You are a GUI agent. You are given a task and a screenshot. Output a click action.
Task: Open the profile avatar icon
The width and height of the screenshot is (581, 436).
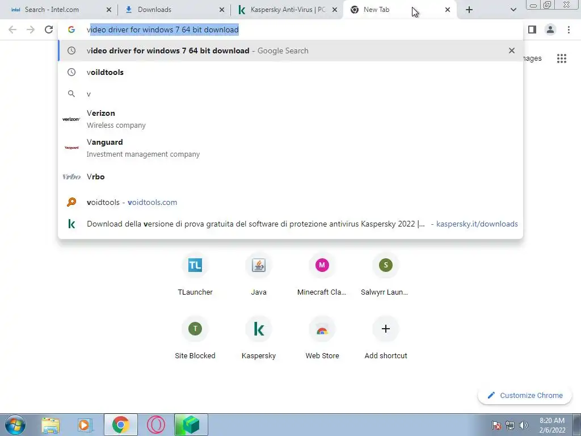[x=550, y=30]
